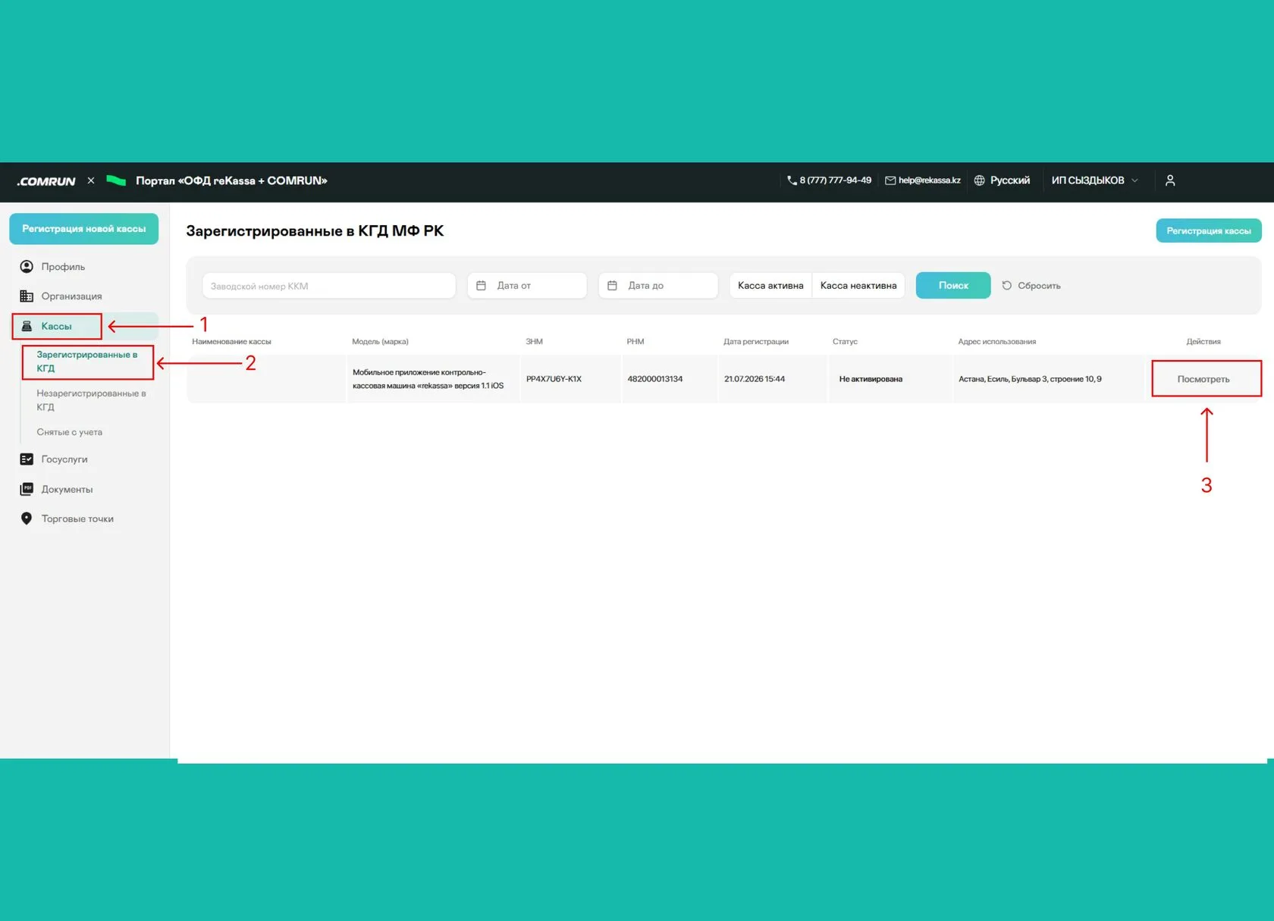Open Снятые с учета submenu item
Image resolution: width=1274 pixels, height=921 pixels.
[x=70, y=432]
